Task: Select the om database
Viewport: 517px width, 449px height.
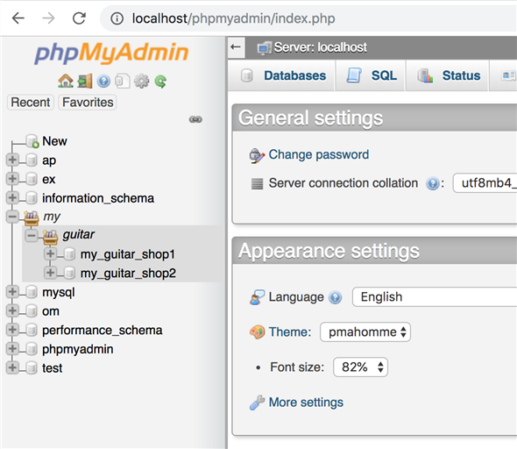Action: pyautogui.click(x=51, y=311)
